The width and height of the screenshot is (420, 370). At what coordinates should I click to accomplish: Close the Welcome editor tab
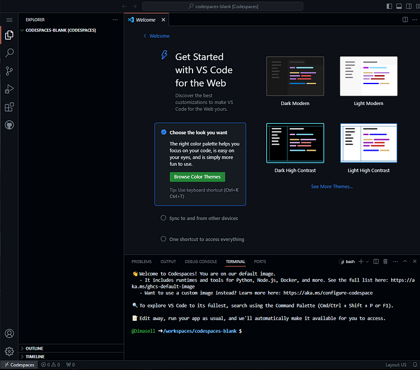pyautogui.click(x=163, y=20)
